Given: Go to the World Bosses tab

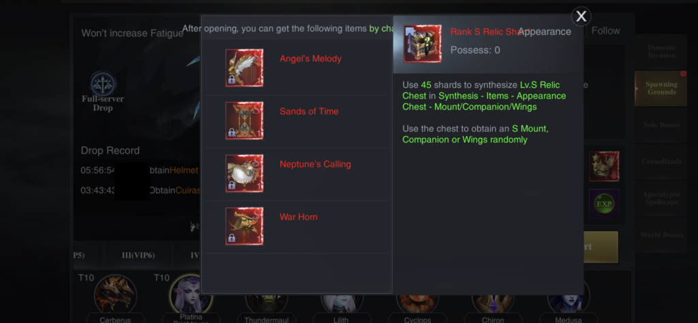Looking at the screenshot, I should coord(661,235).
